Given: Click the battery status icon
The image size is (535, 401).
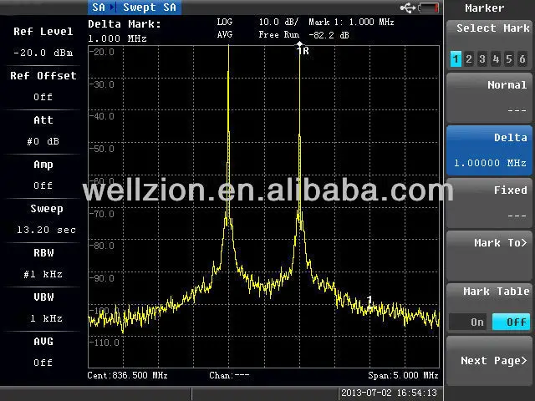Looking at the screenshot, I should pyautogui.click(x=429, y=8).
